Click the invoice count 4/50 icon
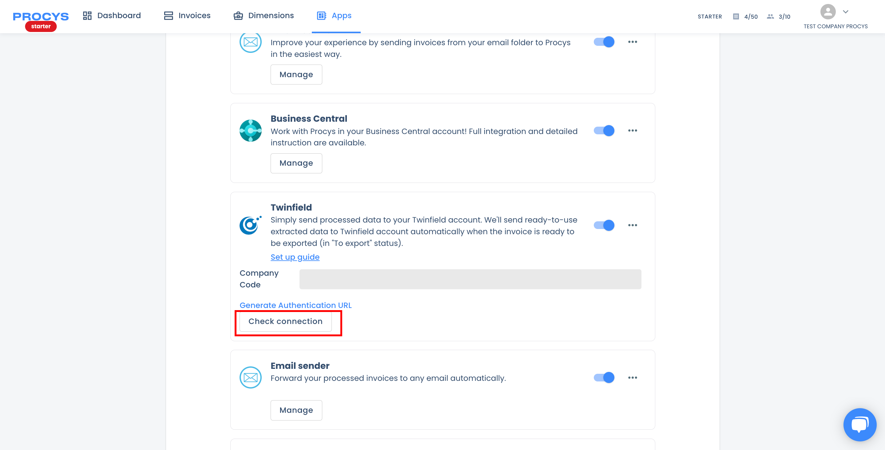885x450 pixels. (736, 17)
